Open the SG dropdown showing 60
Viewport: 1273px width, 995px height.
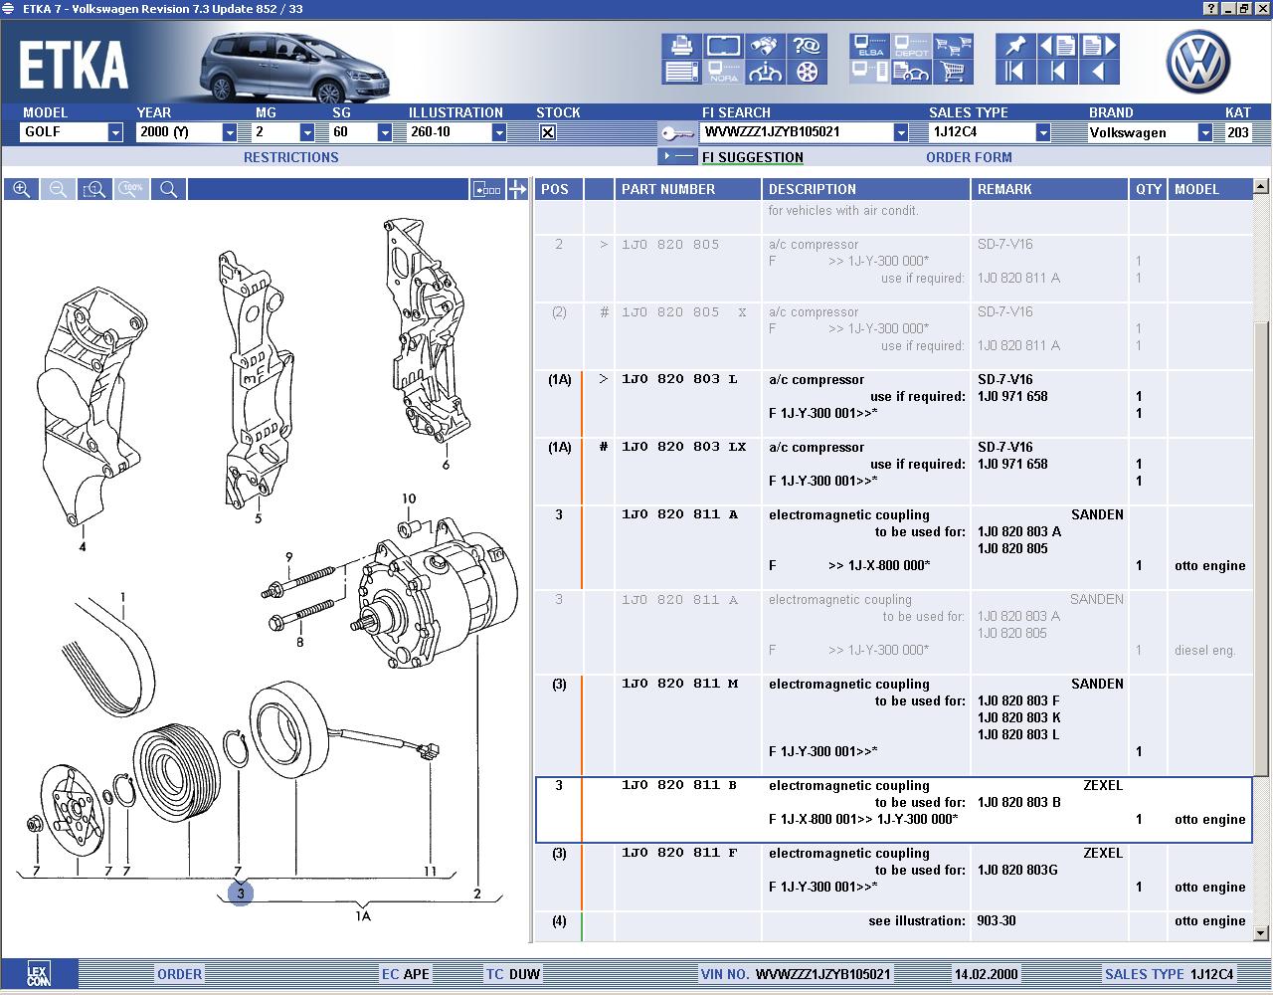(385, 132)
